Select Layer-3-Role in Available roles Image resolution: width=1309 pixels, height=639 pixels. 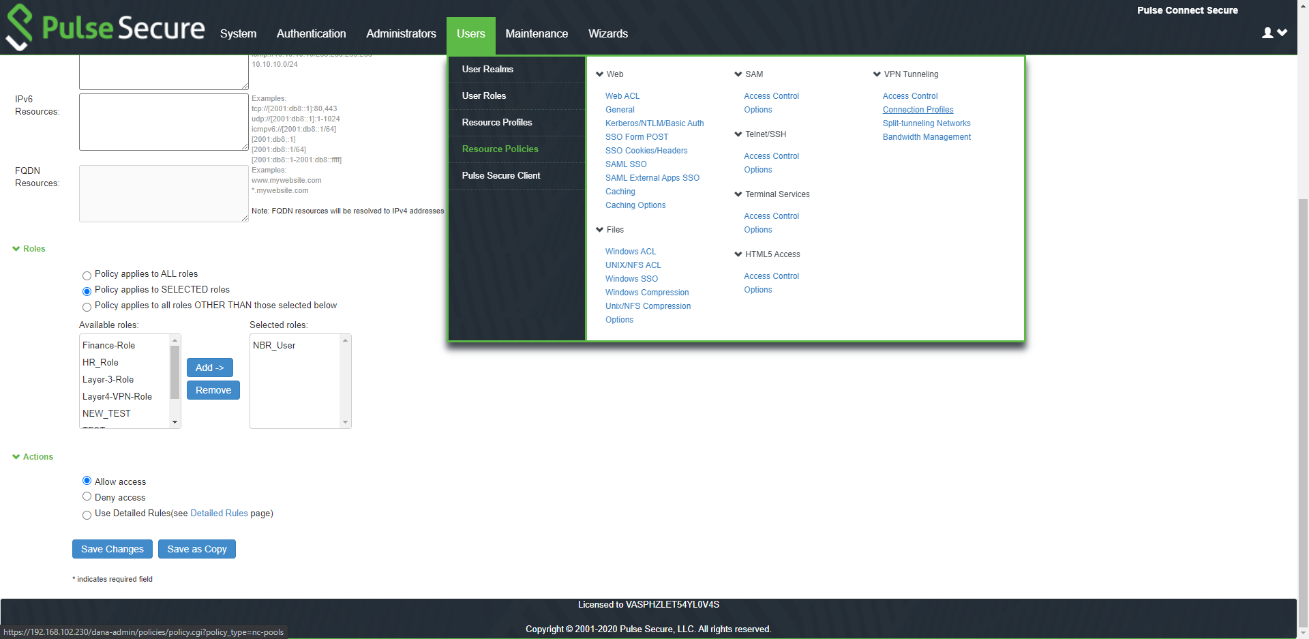click(124, 380)
